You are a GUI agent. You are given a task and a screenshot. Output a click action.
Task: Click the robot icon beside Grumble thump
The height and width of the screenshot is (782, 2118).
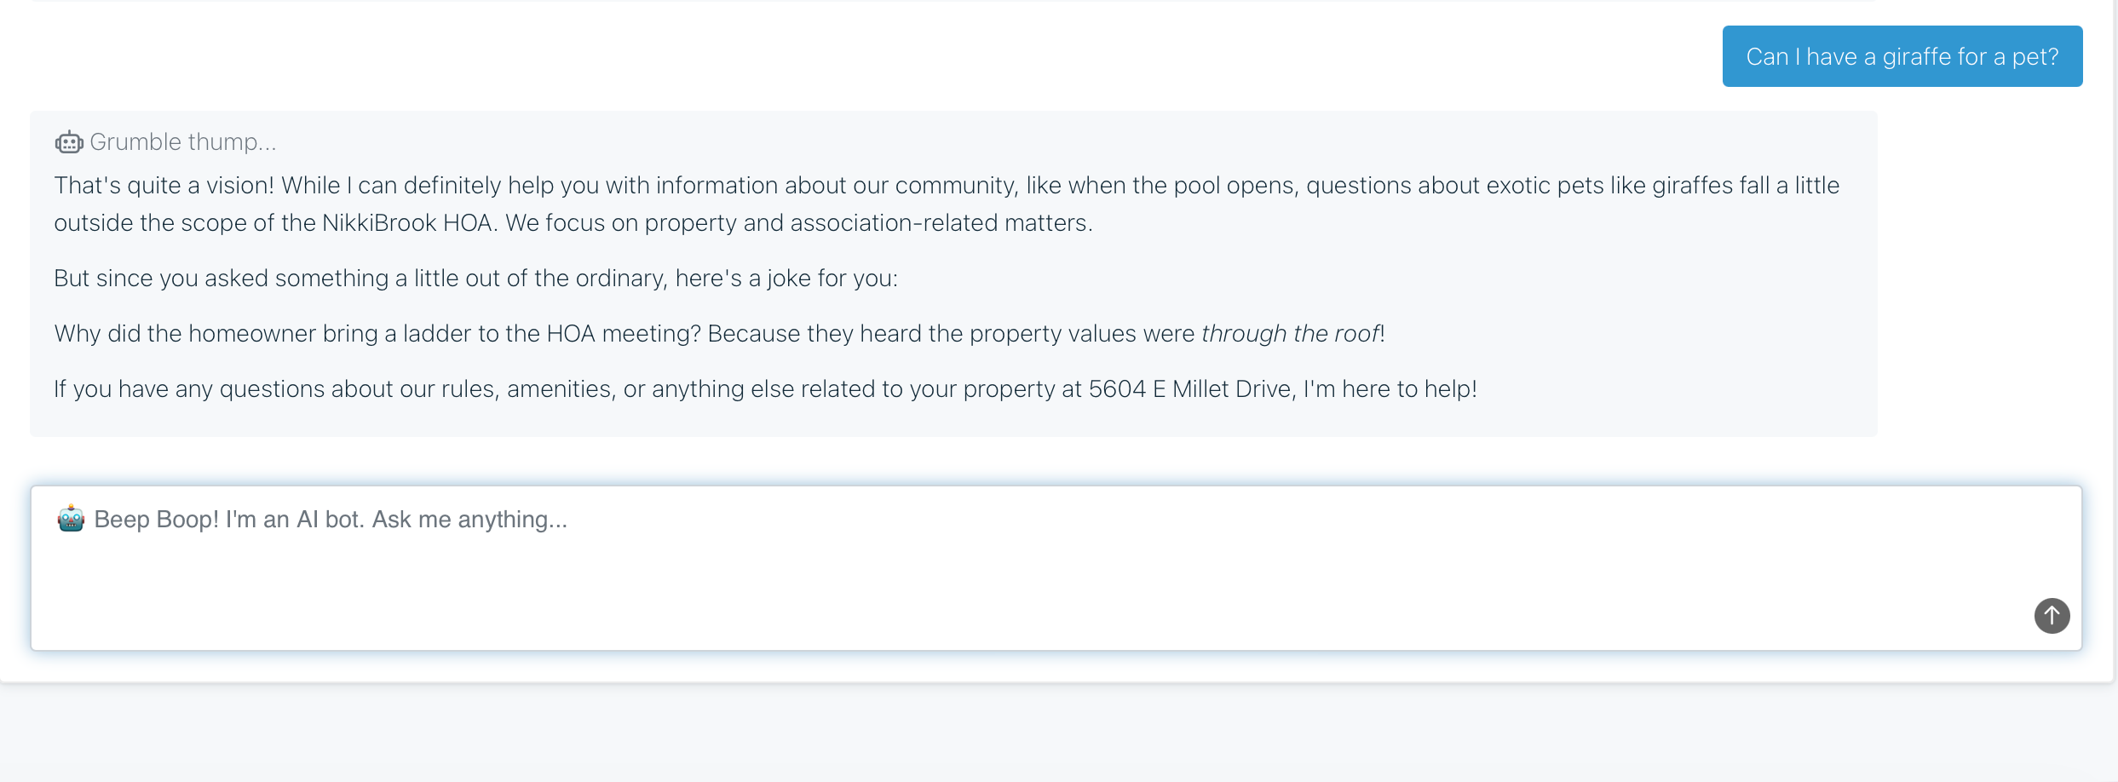pyautogui.click(x=69, y=142)
